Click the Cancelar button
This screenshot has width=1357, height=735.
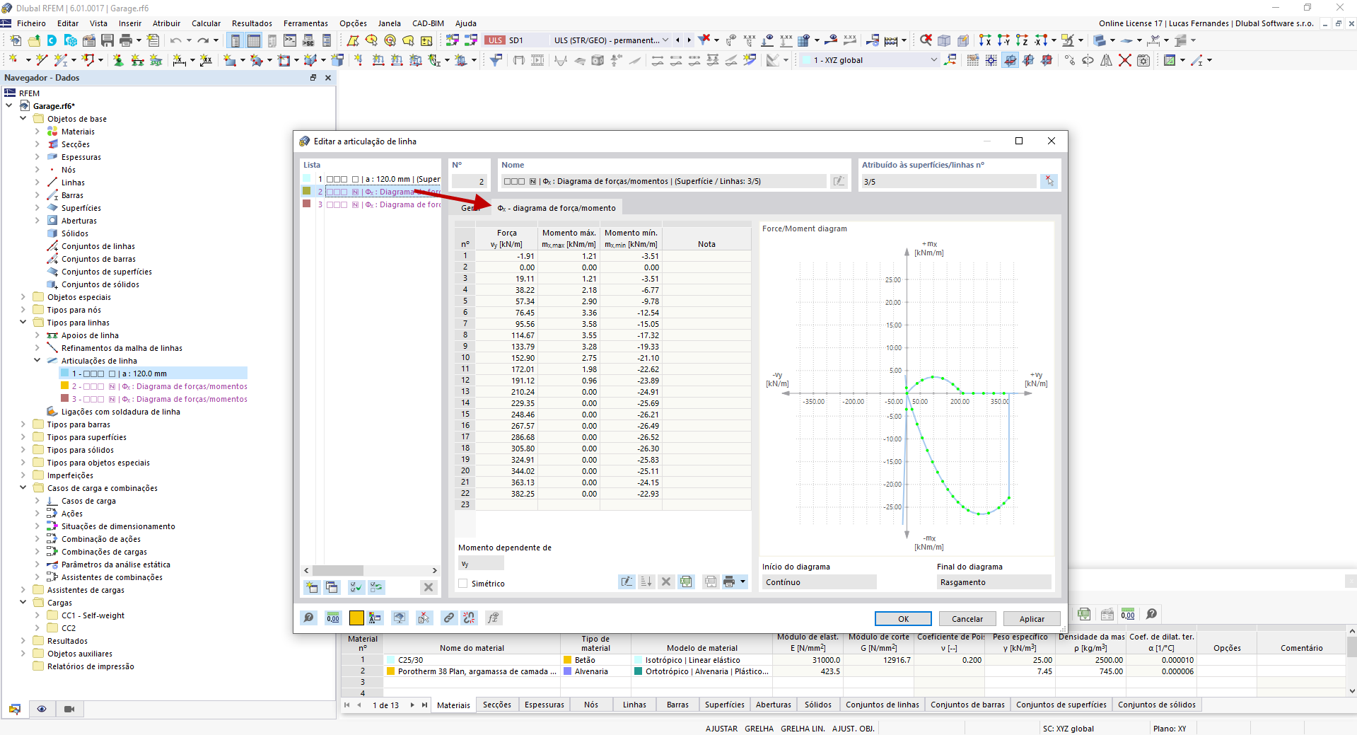click(x=967, y=619)
